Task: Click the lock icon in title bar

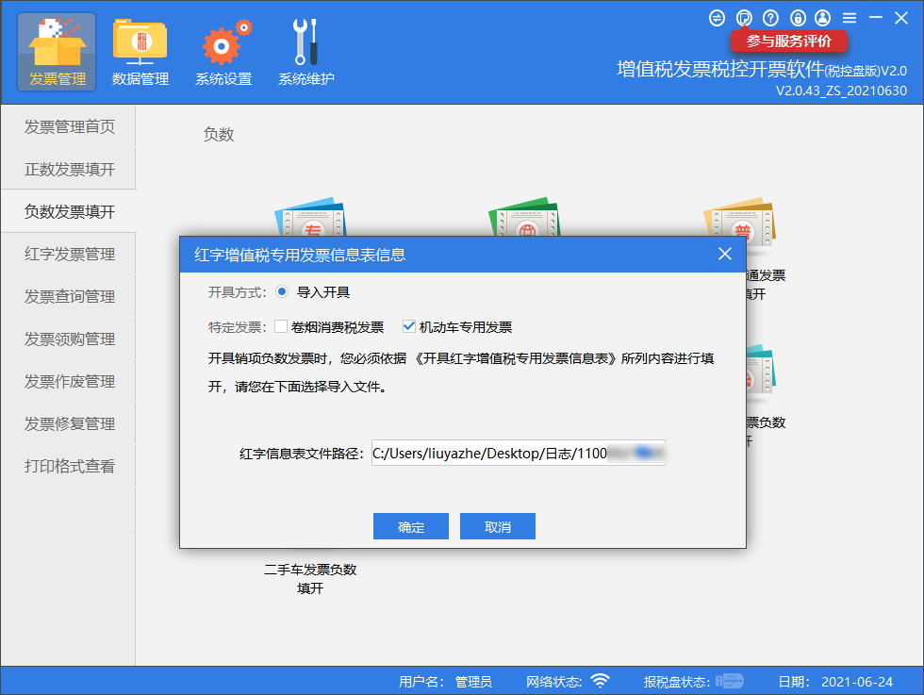Action: point(797,18)
